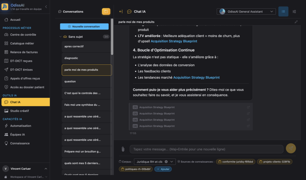Click the Studio créatif image icon
Image resolution: width=306 pixels, height=180 pixels.
6,111
